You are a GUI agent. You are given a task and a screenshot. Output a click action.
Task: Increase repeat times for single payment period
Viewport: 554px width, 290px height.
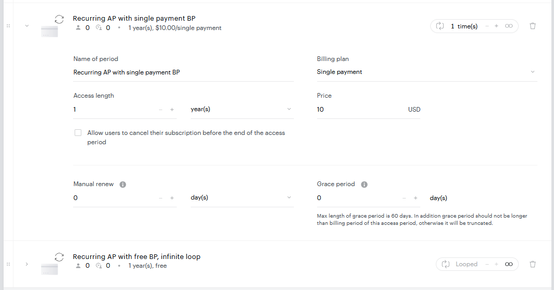(496, 26)
